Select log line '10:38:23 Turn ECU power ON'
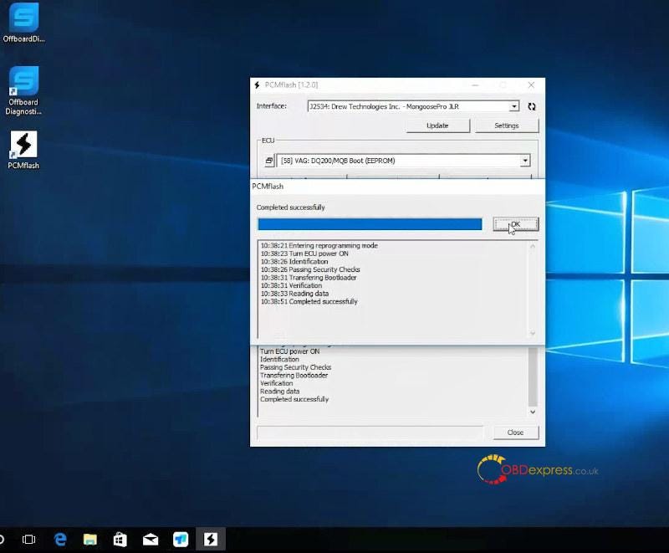669x553 pixels. click(x=304, y=253)
